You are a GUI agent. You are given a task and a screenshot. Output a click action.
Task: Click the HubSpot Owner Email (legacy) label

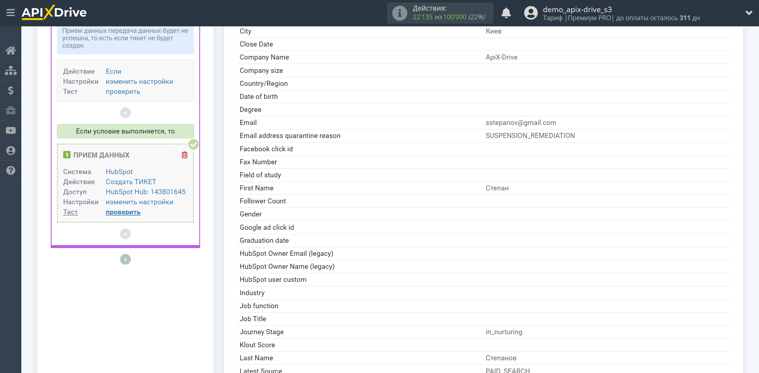(x=286, y=253)
